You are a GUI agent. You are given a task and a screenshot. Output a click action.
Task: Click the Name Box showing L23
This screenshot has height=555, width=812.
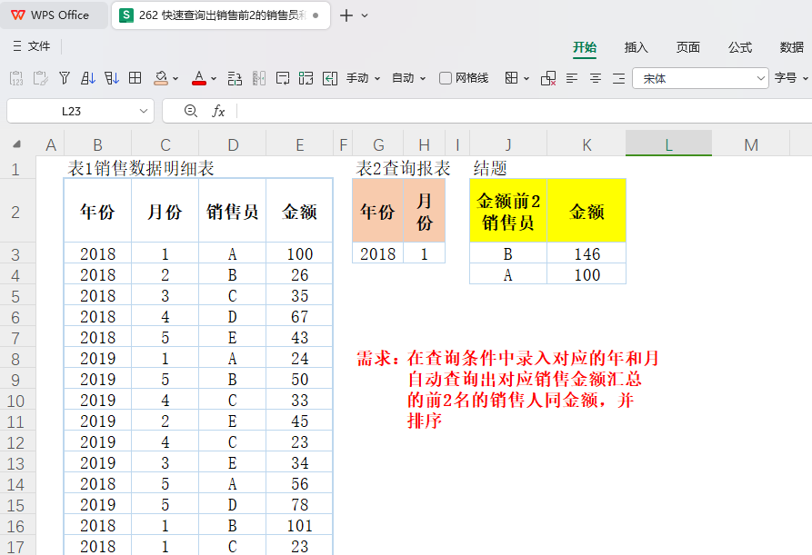[71, 111]
